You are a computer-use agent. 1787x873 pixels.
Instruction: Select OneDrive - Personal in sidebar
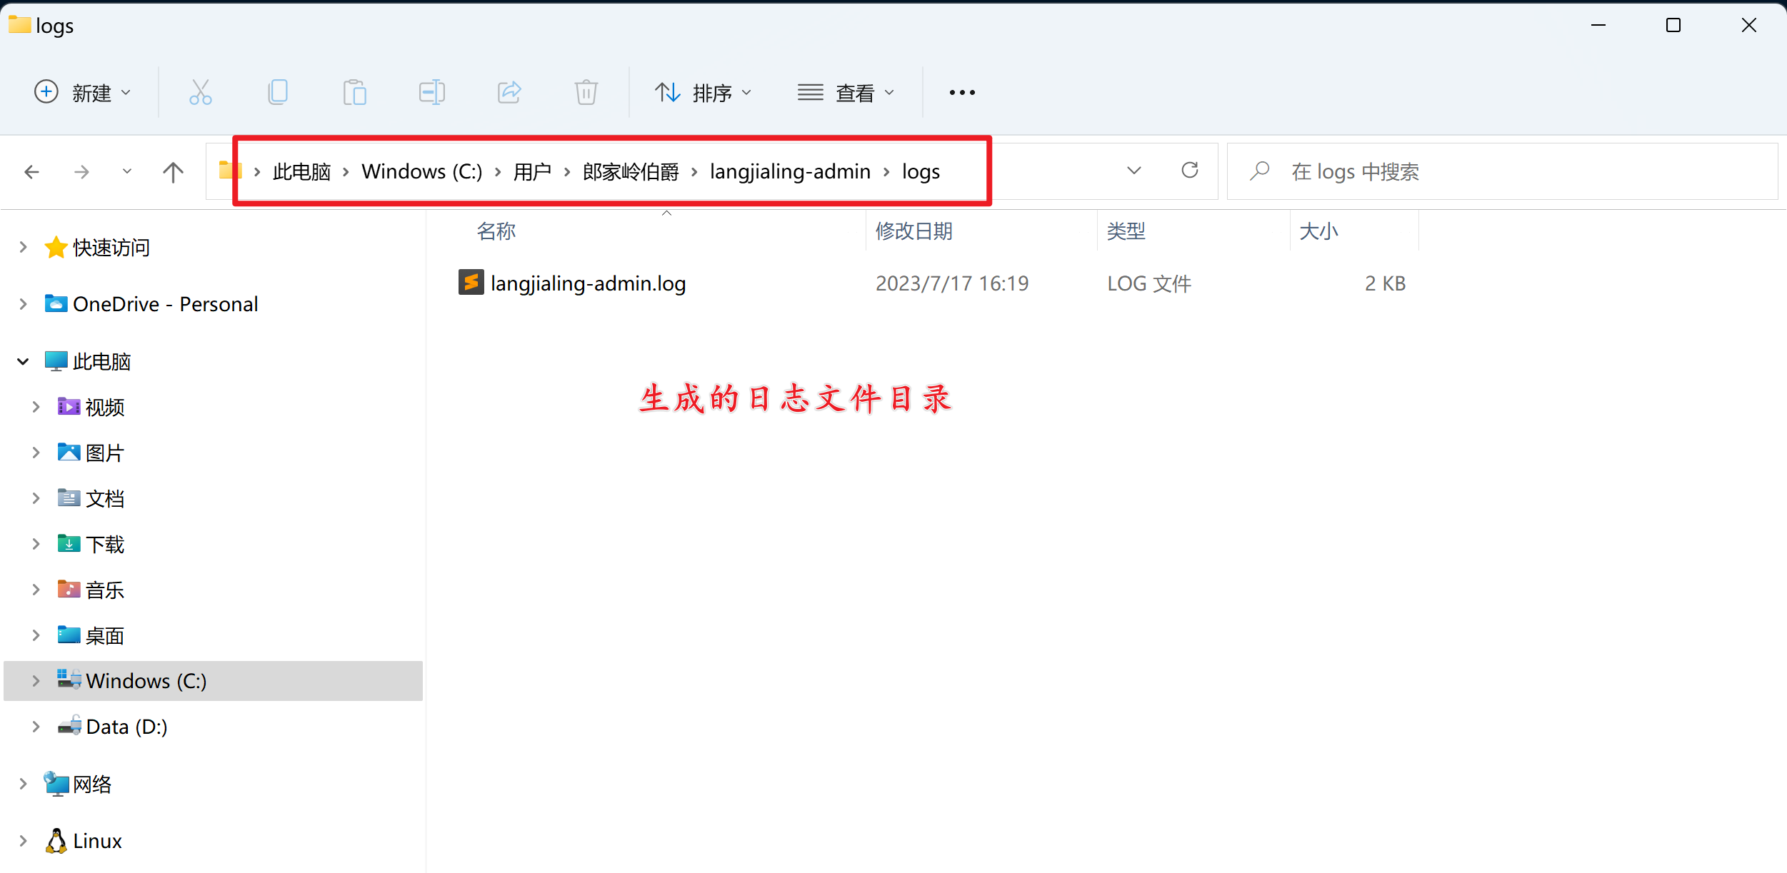165,304
